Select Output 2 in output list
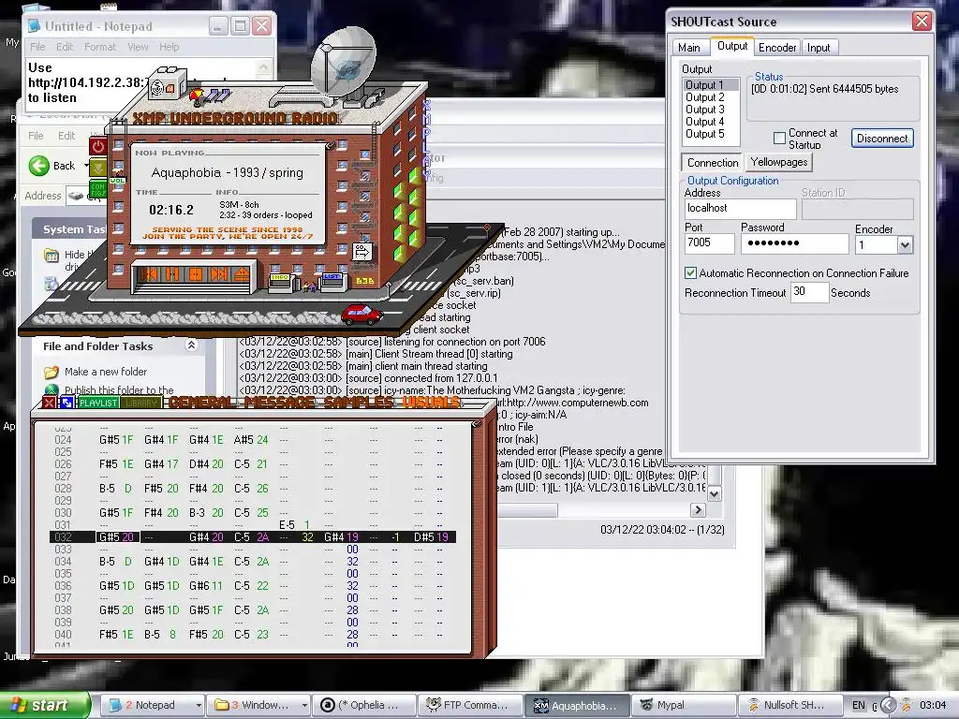959x719 pixels. tap(710, 97)
